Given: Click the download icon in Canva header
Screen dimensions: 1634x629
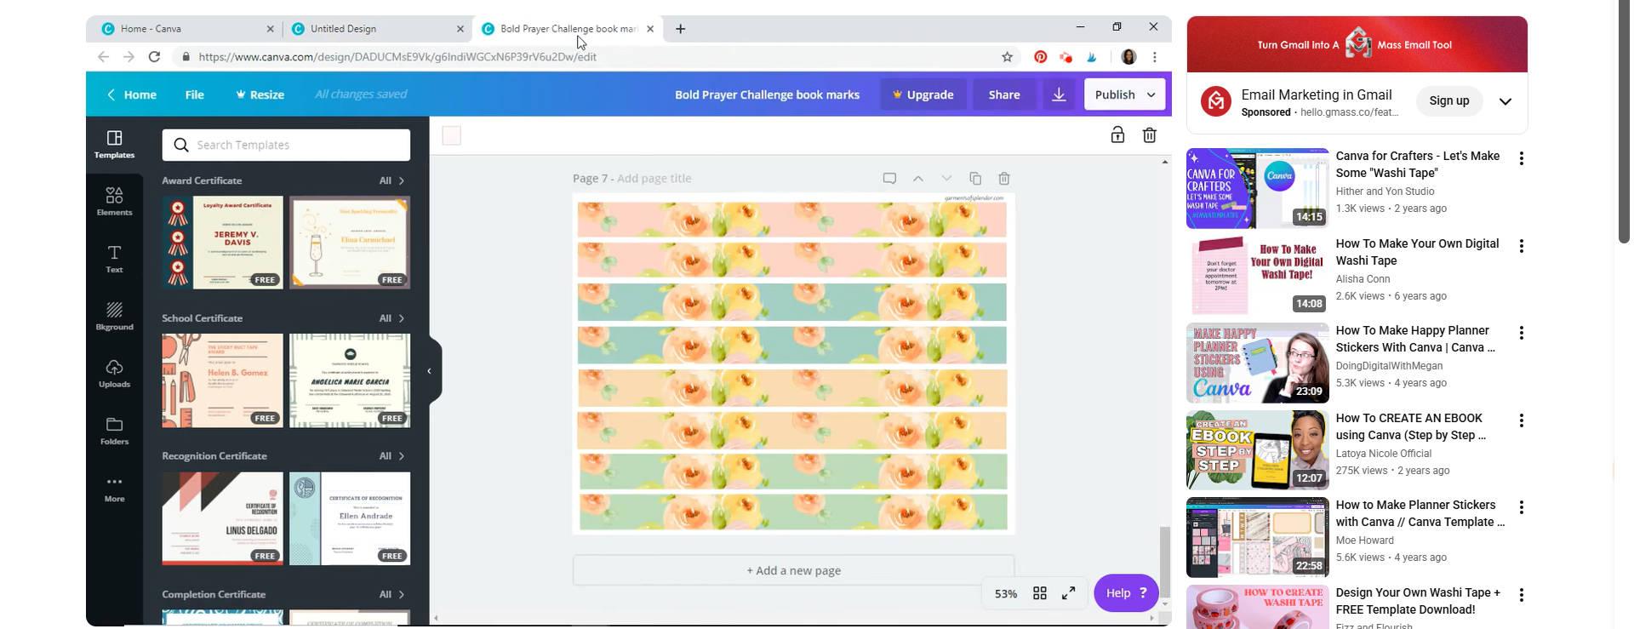Looking at the screenshot, I should [1059, 94].
